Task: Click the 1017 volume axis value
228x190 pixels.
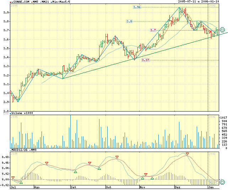Action: click(224, 118)
